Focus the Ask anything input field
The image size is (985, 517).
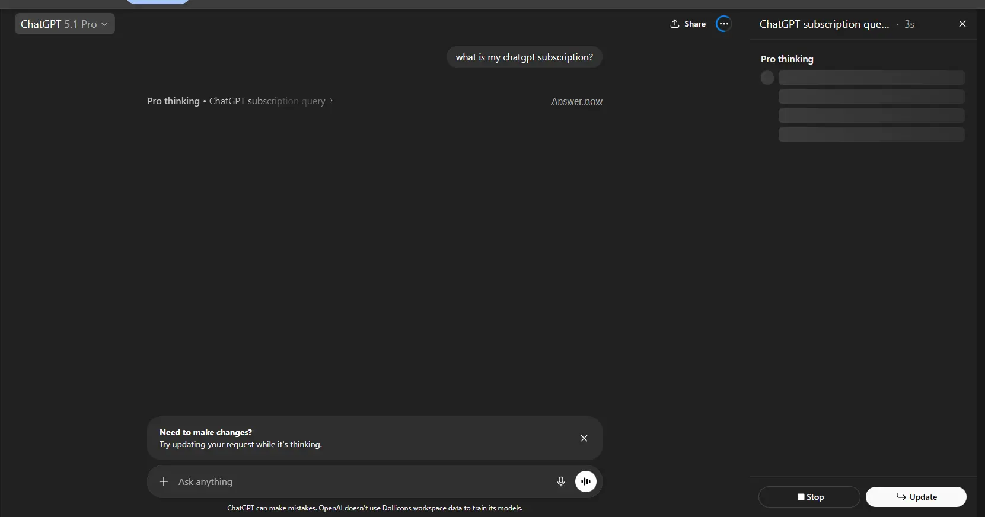[x=362, y=482]
